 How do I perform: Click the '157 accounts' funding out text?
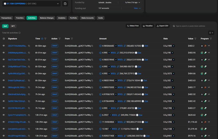tap(104, 8)
